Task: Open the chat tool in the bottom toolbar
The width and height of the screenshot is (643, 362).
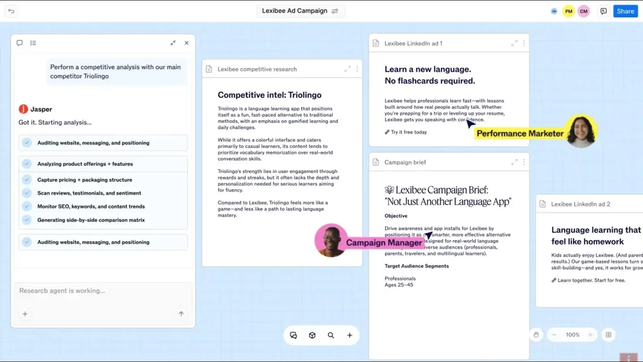Action: point(293,335)
